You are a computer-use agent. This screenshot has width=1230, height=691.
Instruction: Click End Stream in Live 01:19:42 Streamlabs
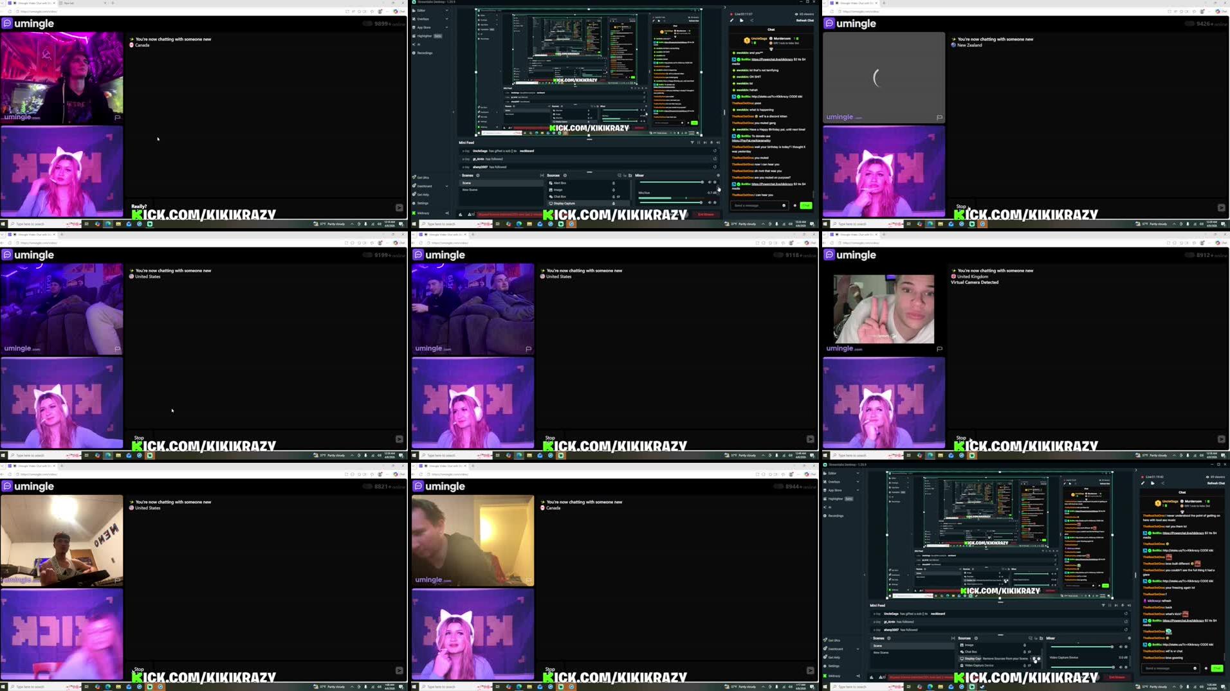[1117, 677]
